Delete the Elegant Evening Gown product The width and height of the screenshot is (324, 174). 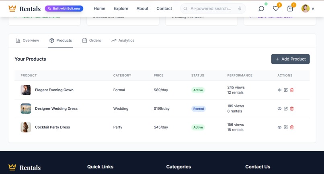point(292,90)
